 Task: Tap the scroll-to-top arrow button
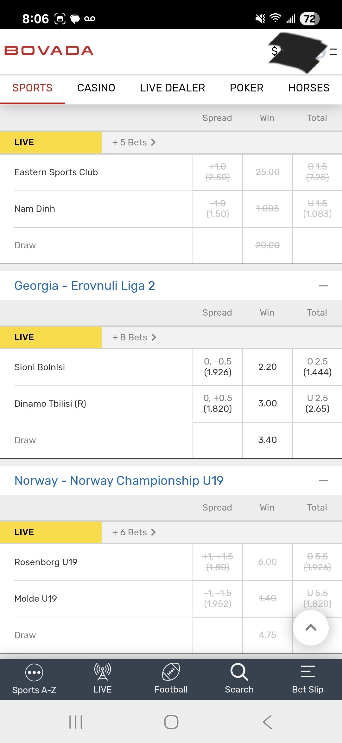pos(311,628)
